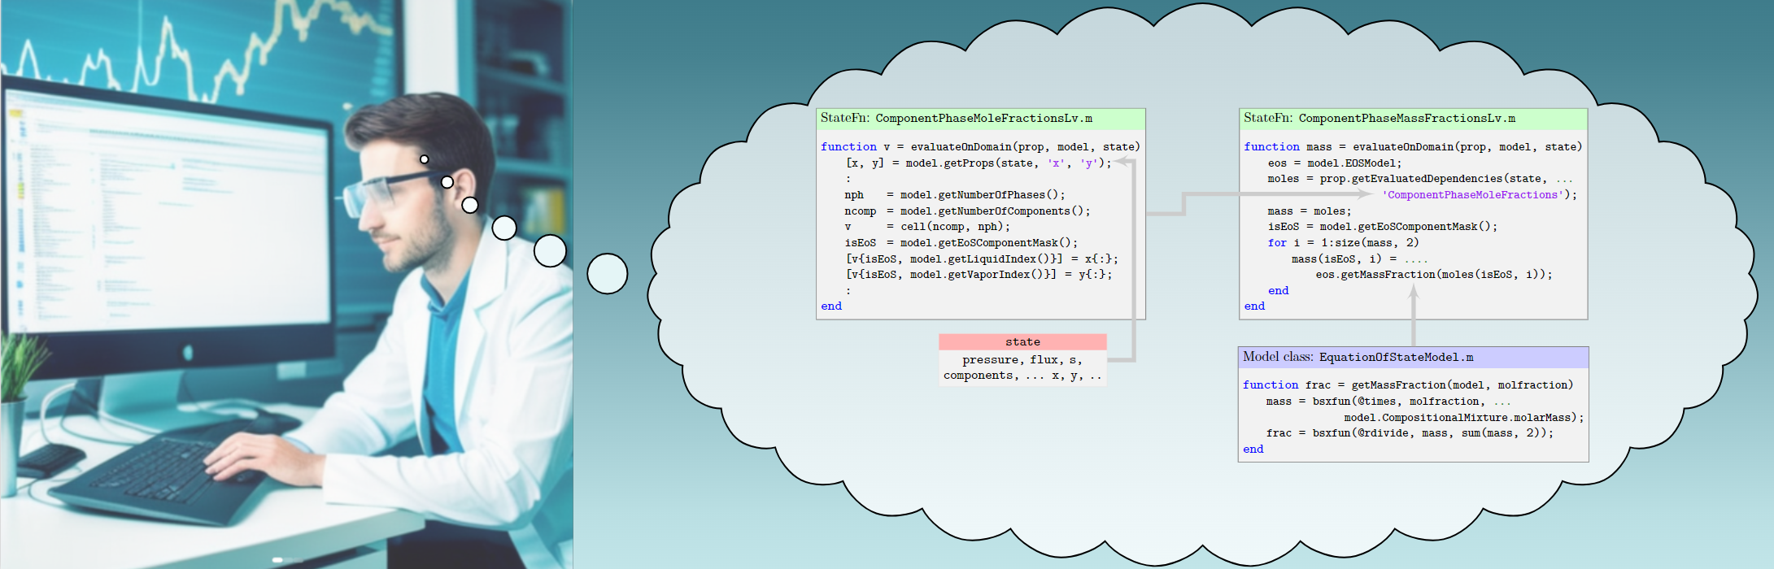Click the 'pressure, flux, s,' text line
Screen dimensions: 1774x569
[x=1022, y=360]
